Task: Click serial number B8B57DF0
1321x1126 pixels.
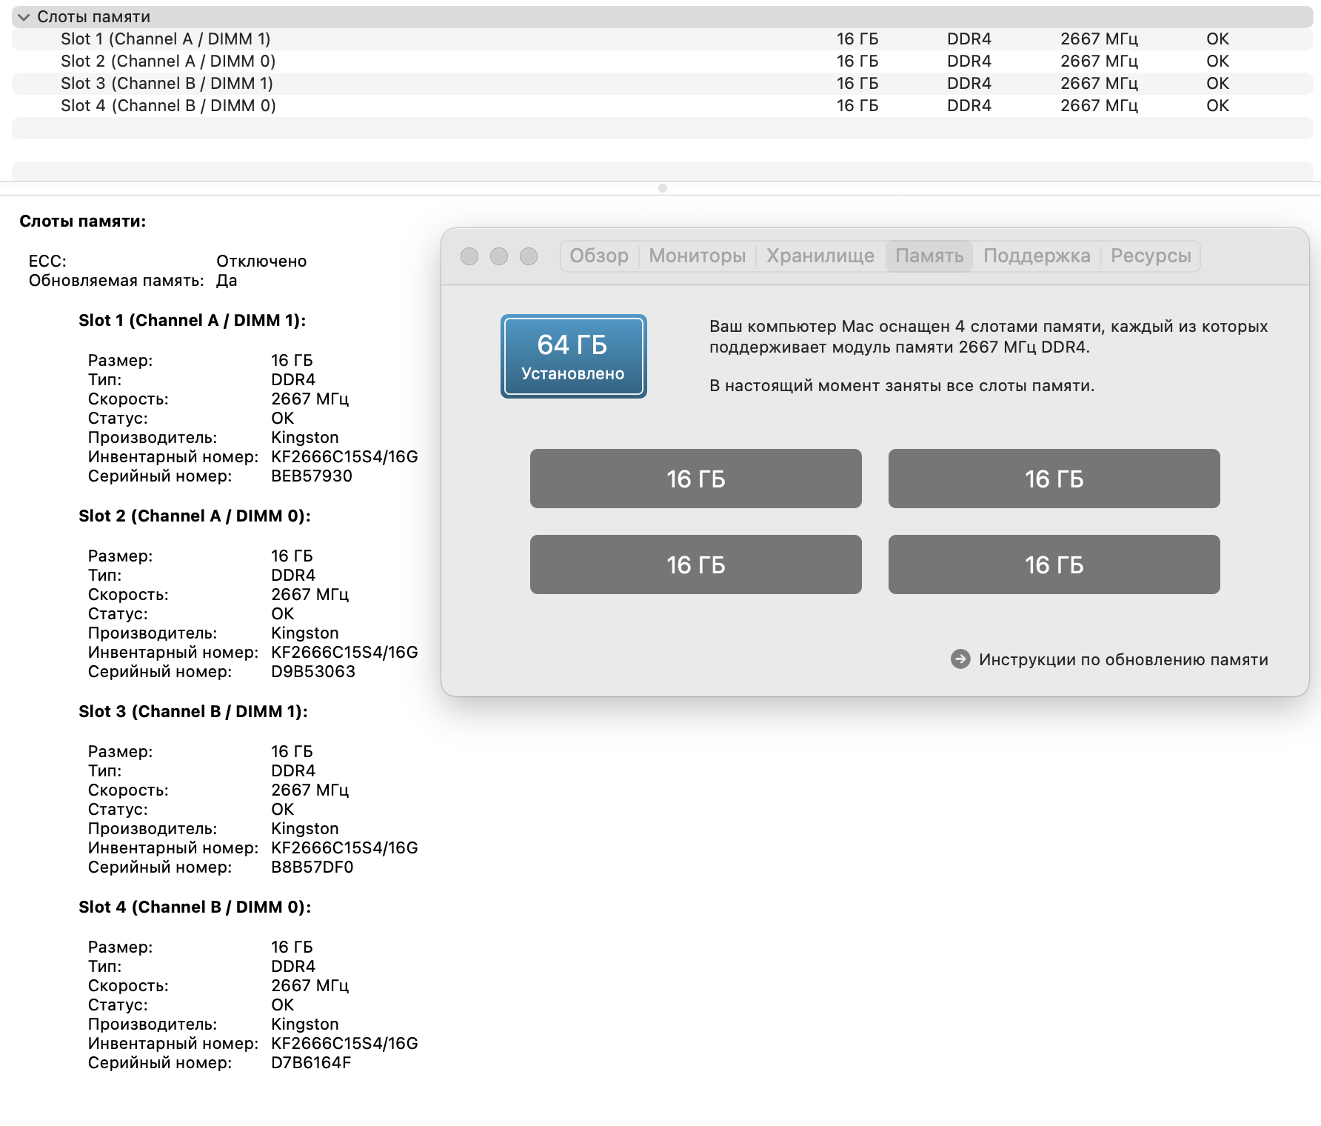Action: (312, 867)
